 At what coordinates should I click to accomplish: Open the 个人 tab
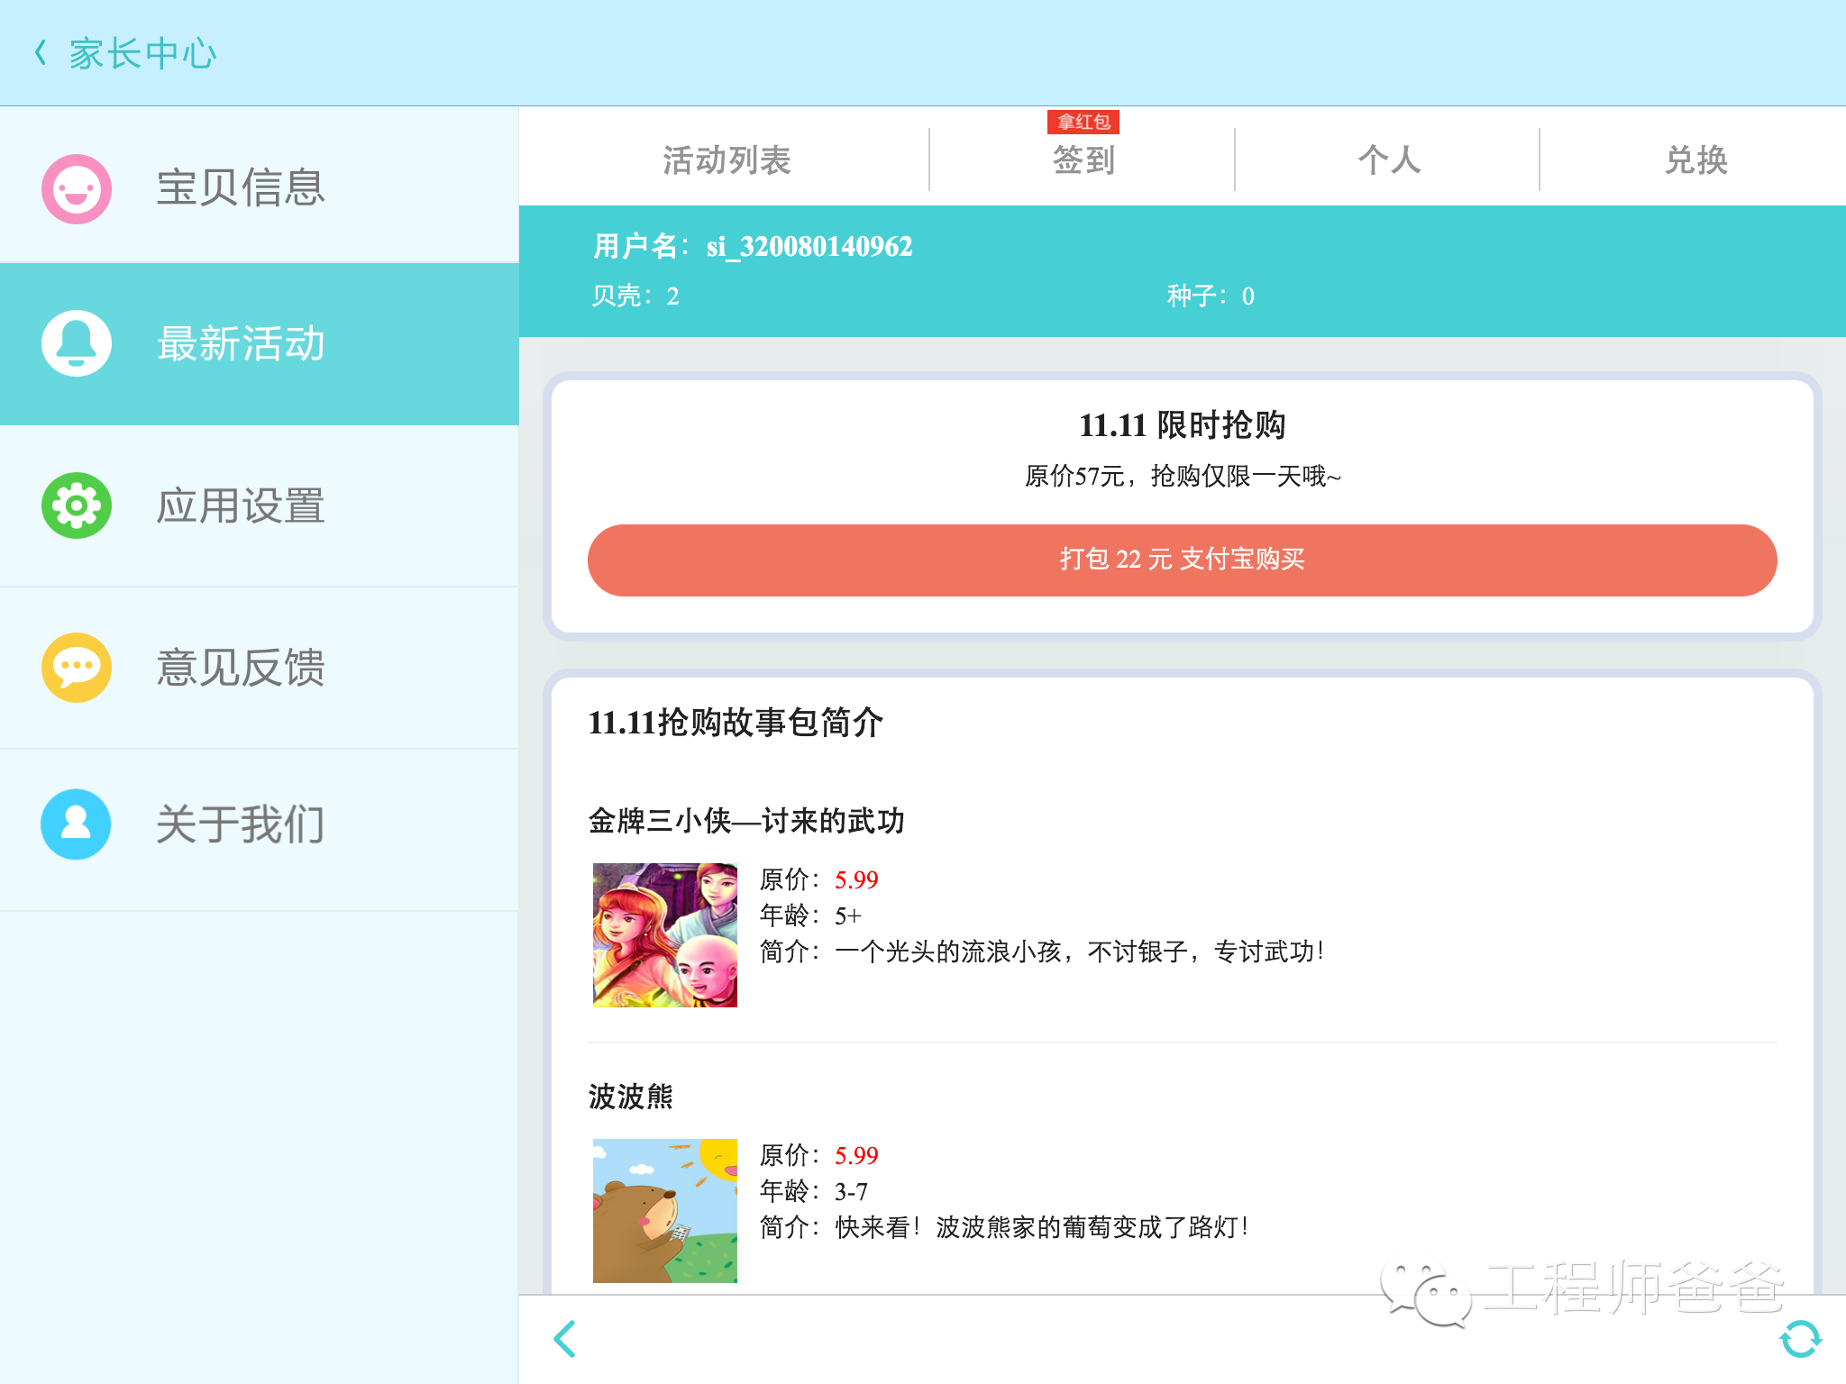[1389, 160]
